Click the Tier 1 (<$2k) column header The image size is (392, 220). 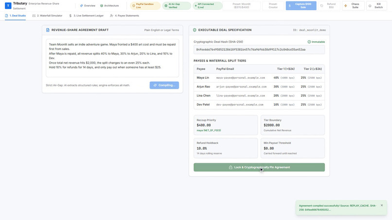tap(286, 69)
